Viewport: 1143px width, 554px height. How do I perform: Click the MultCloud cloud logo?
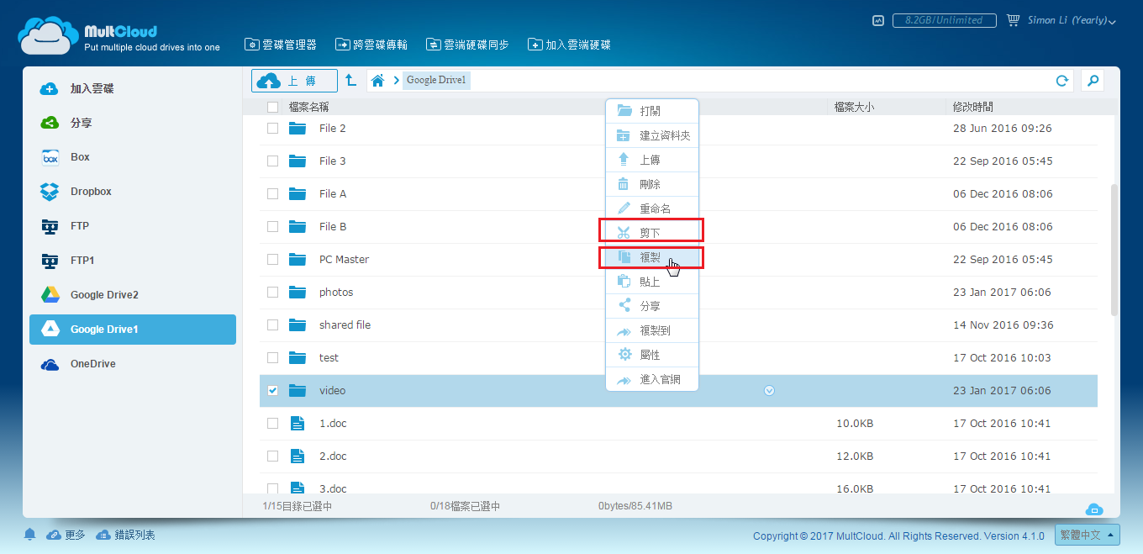pyautogui.click(x=50, y=34)
